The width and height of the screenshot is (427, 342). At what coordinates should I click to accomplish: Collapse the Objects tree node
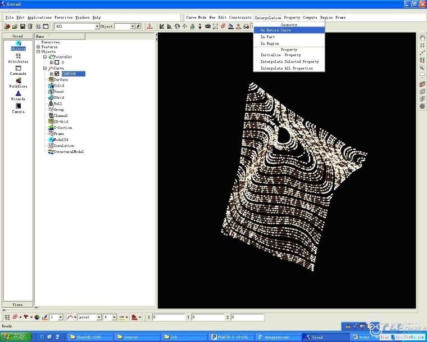tap(39, 52)
